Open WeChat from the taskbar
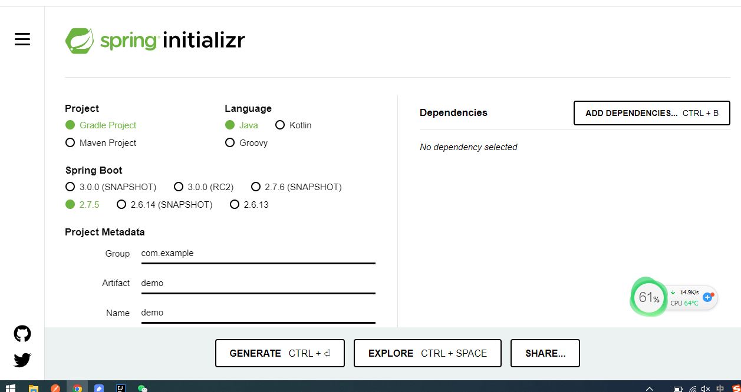 coord(142,388)
